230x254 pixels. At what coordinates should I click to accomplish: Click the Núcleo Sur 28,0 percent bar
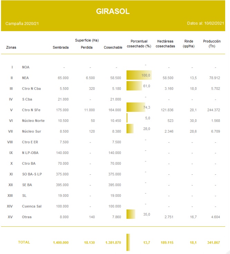130,129
